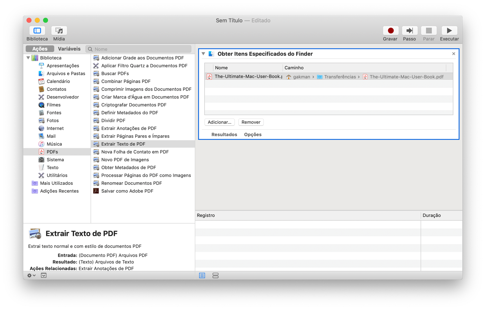Click the Remover button

251,122
